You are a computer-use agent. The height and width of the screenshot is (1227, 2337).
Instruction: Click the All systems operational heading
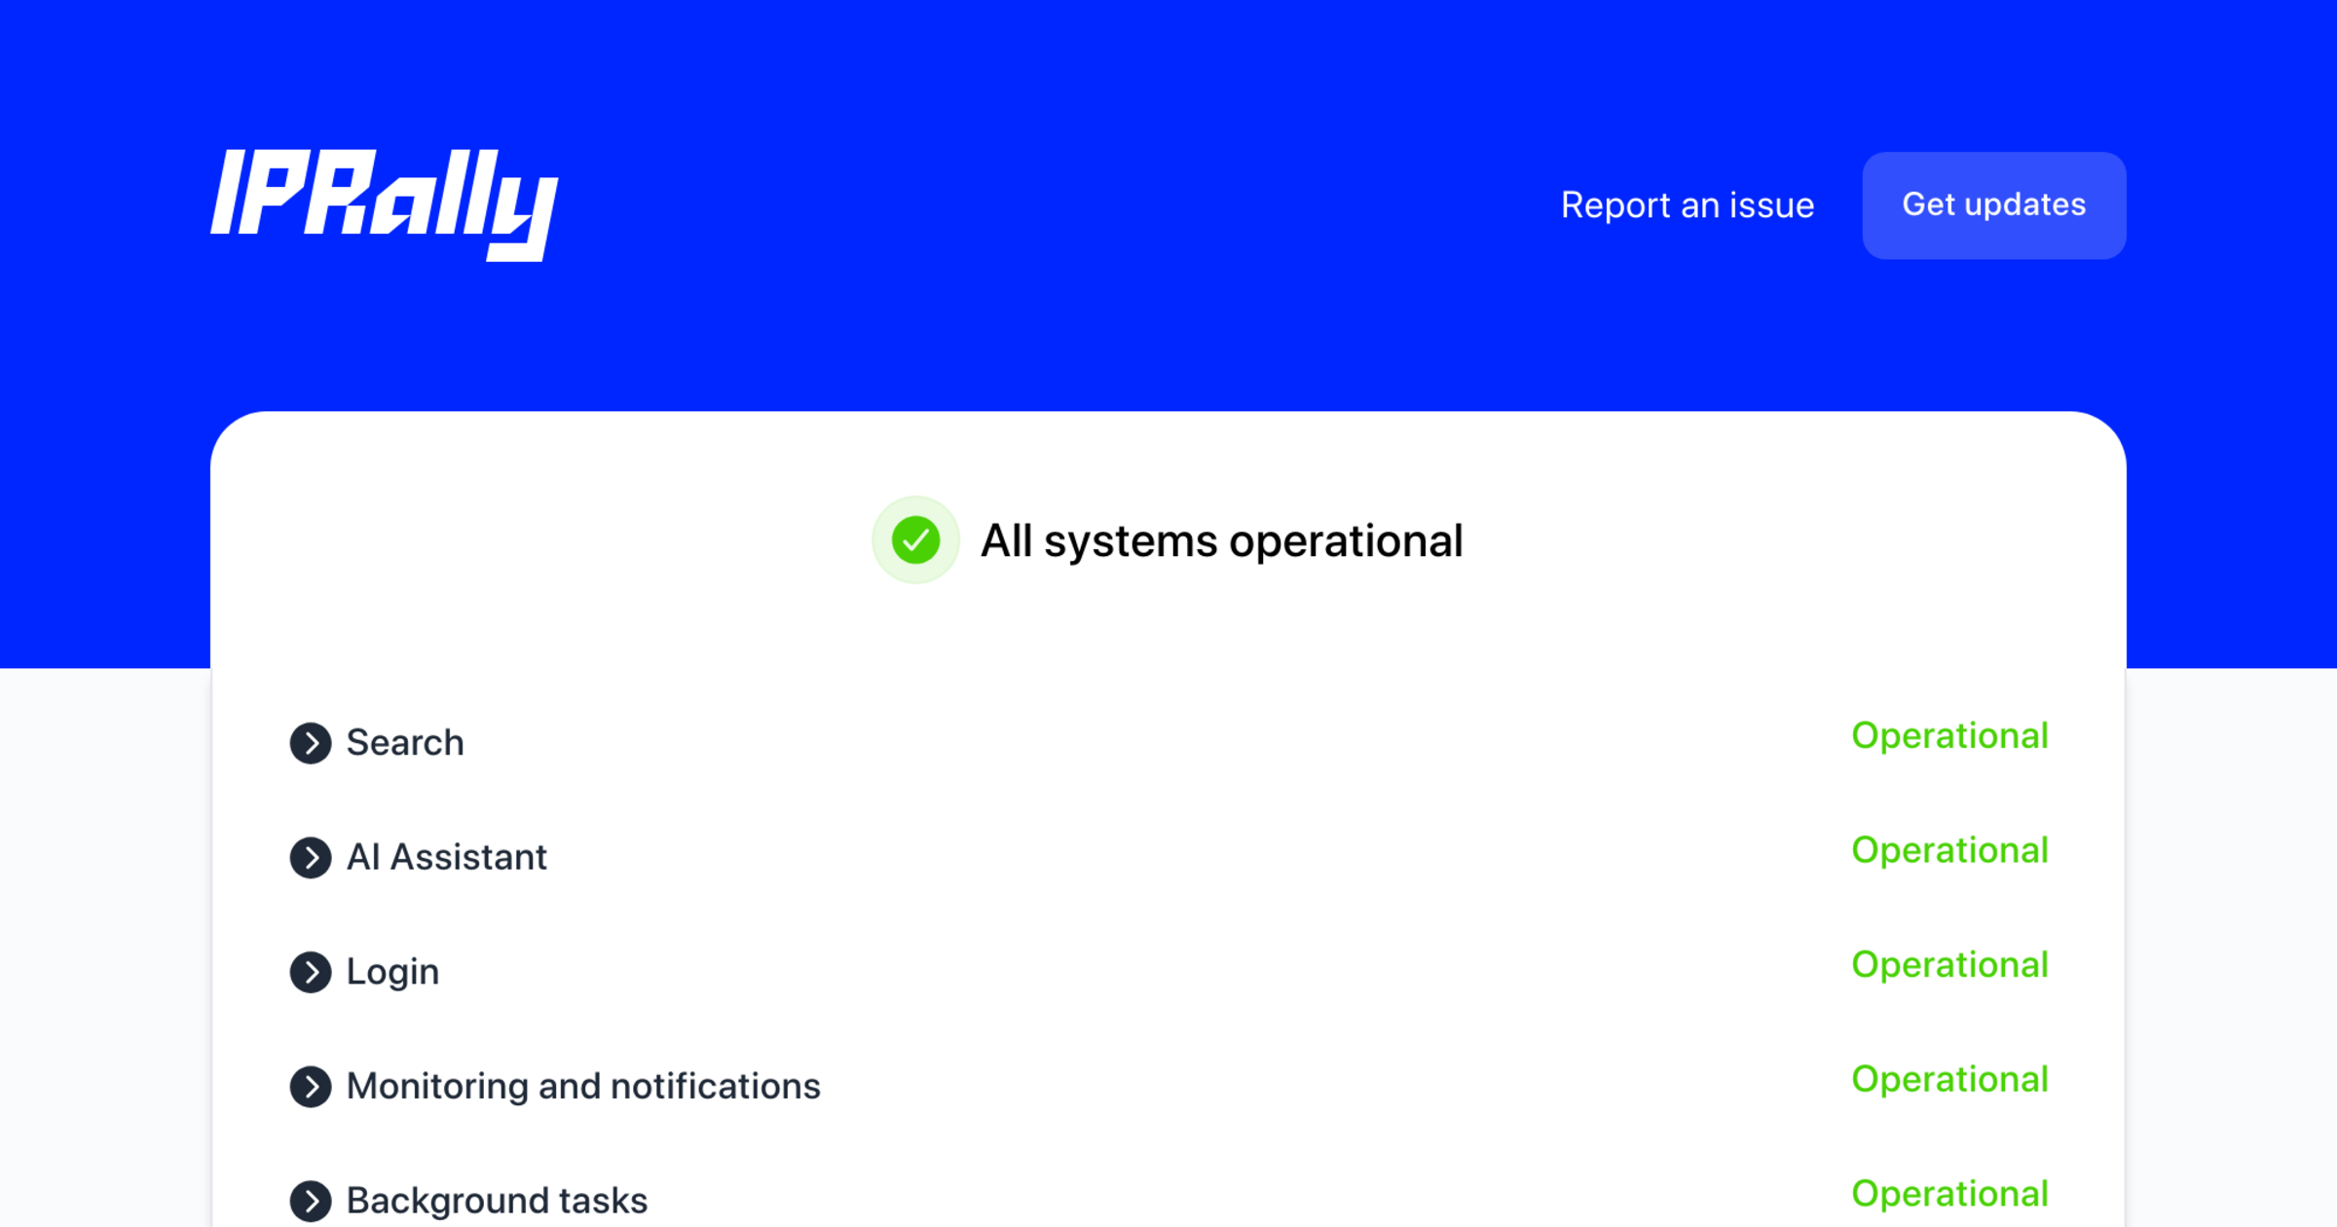1221,541
